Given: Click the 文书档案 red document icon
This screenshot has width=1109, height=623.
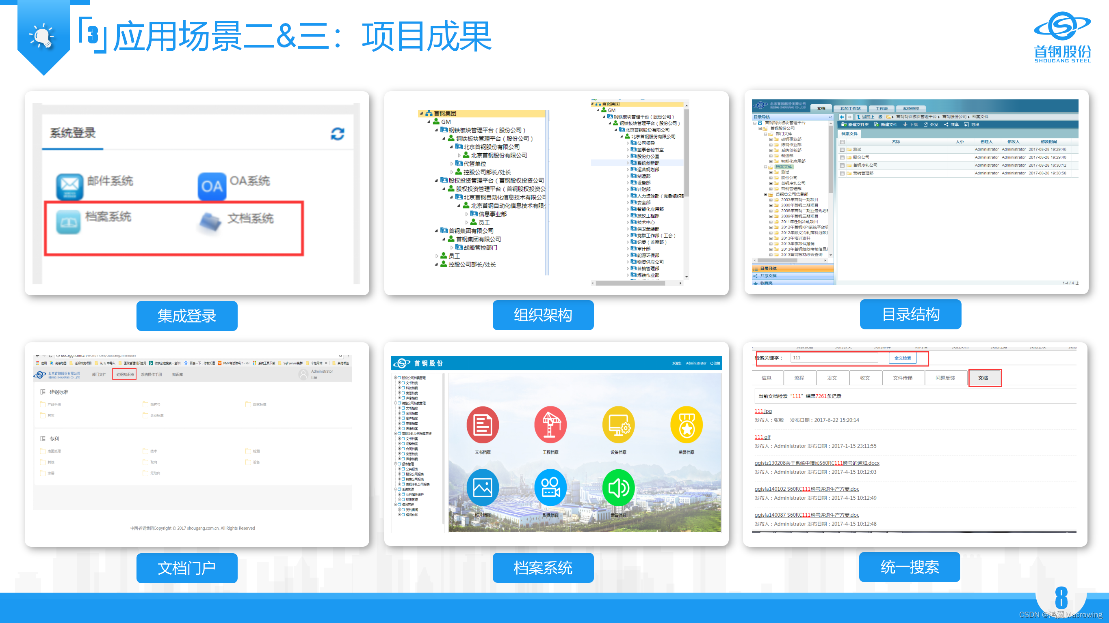Looking at the screenshot, I should tap(483, 425).
